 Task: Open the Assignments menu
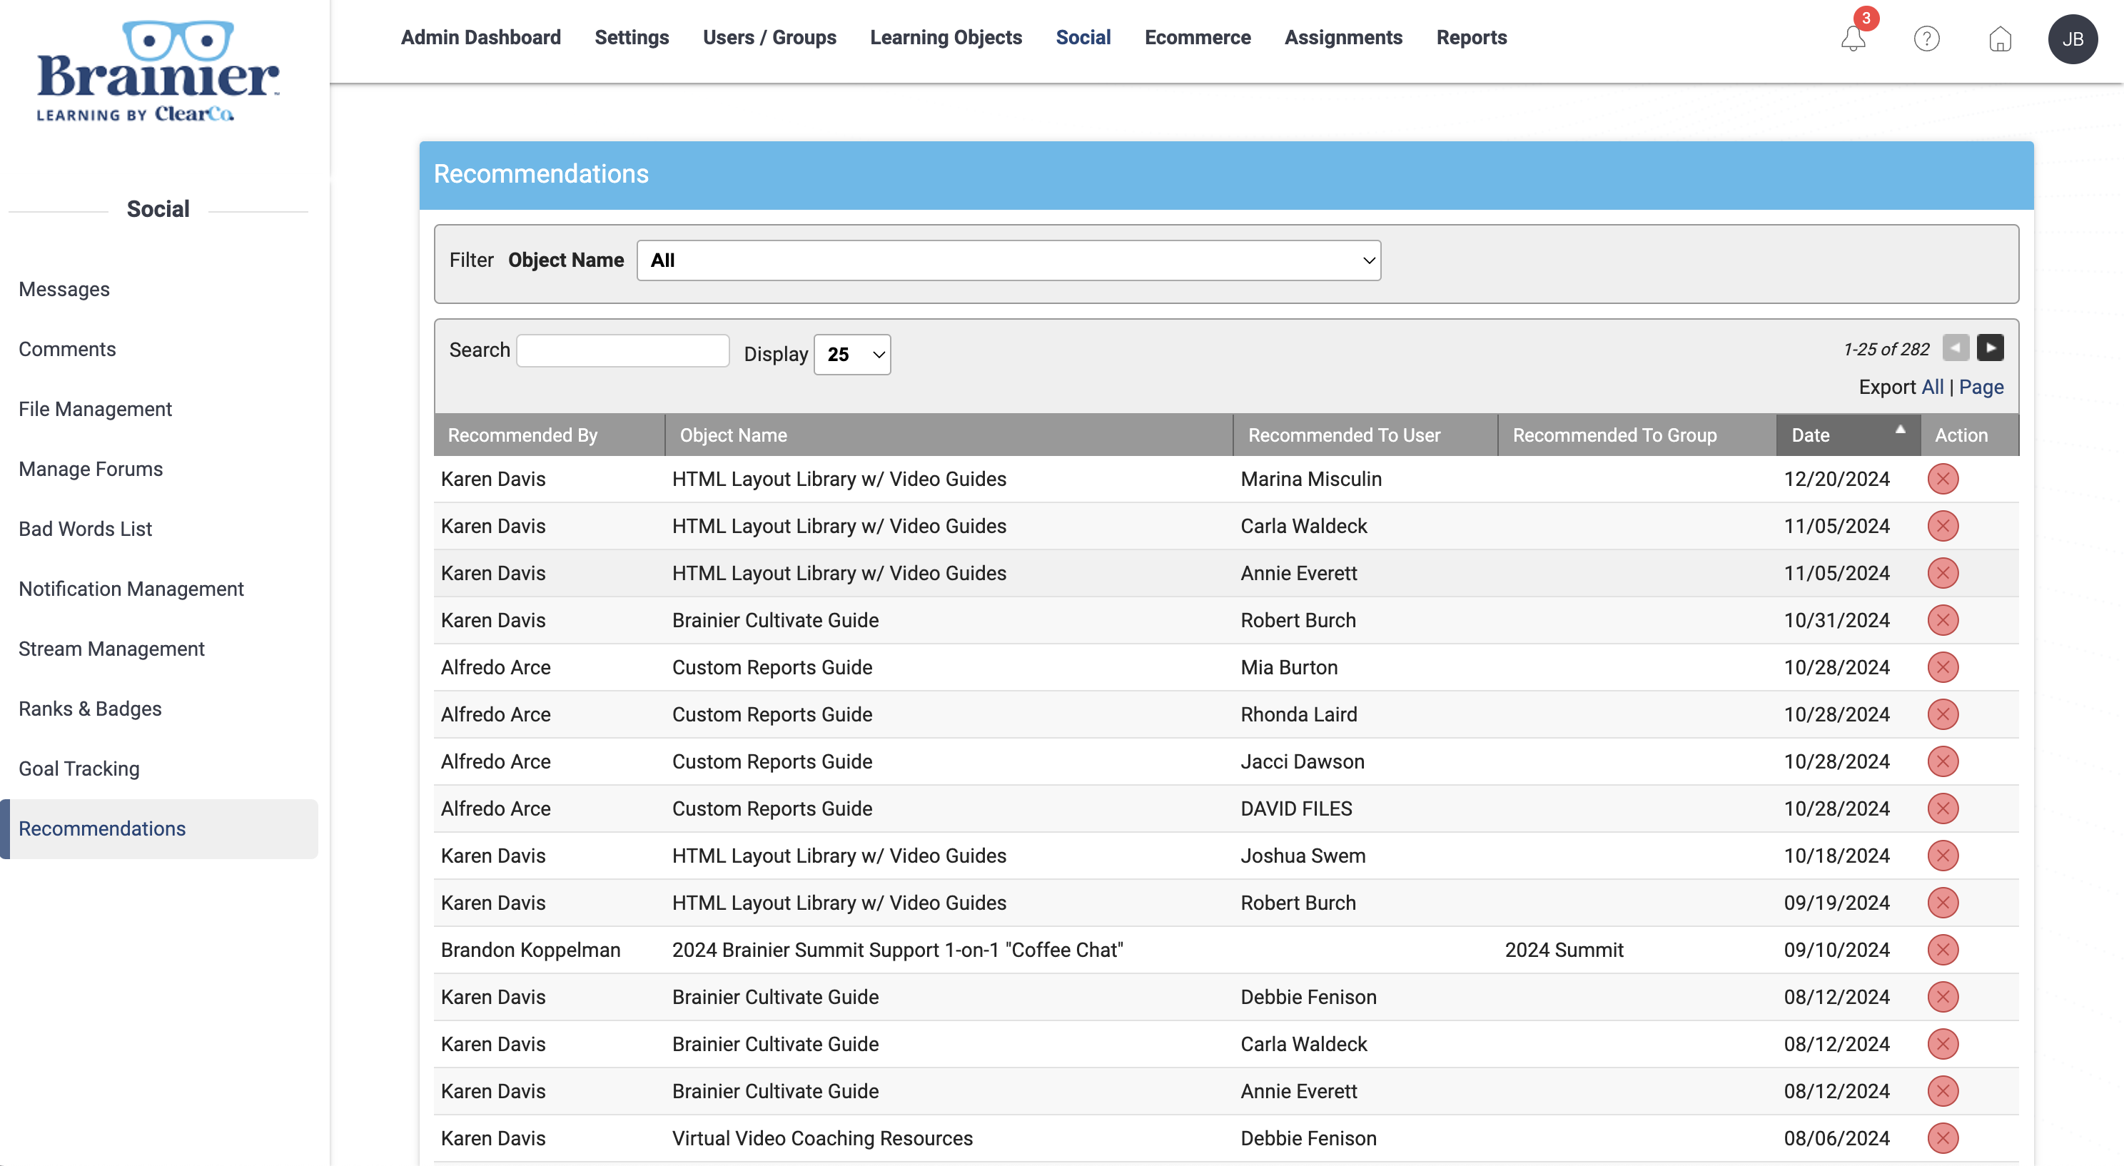pos(1343,38)
